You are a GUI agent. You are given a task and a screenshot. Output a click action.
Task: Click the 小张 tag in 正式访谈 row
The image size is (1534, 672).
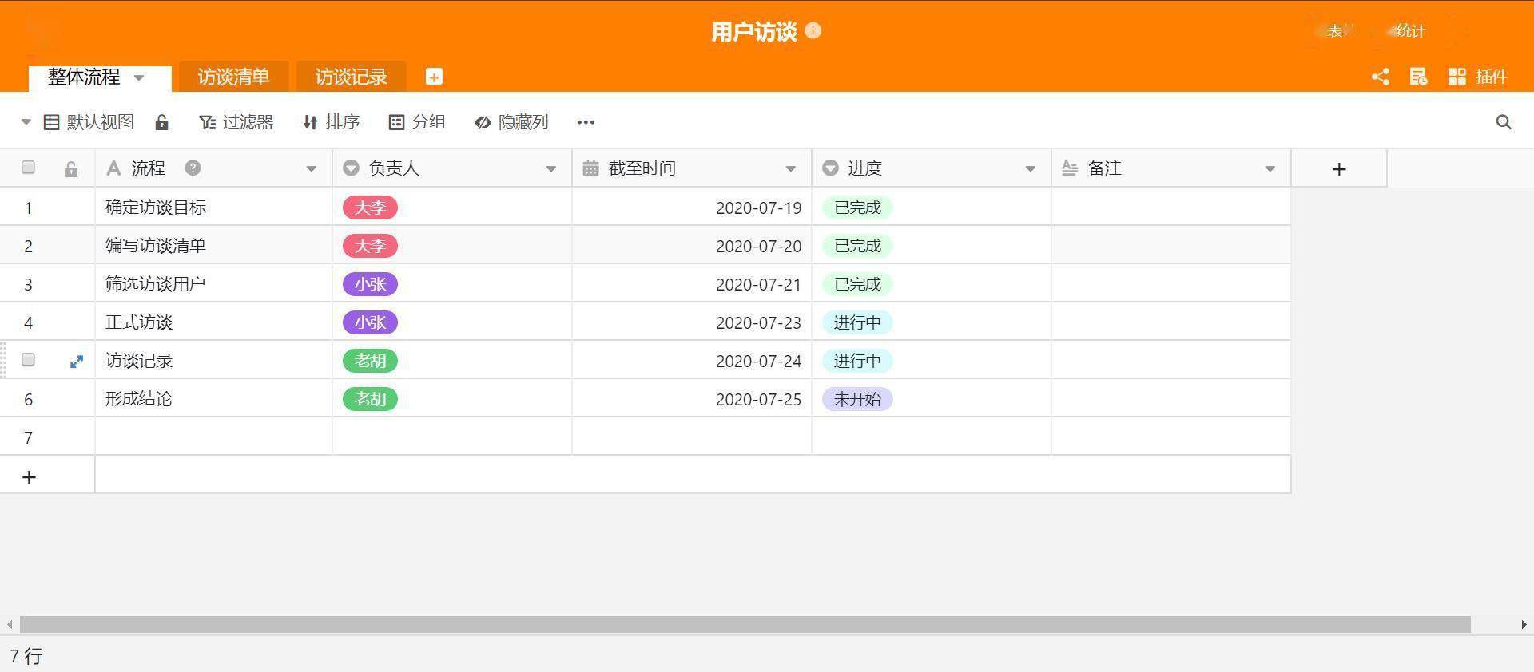click(370, 322)
